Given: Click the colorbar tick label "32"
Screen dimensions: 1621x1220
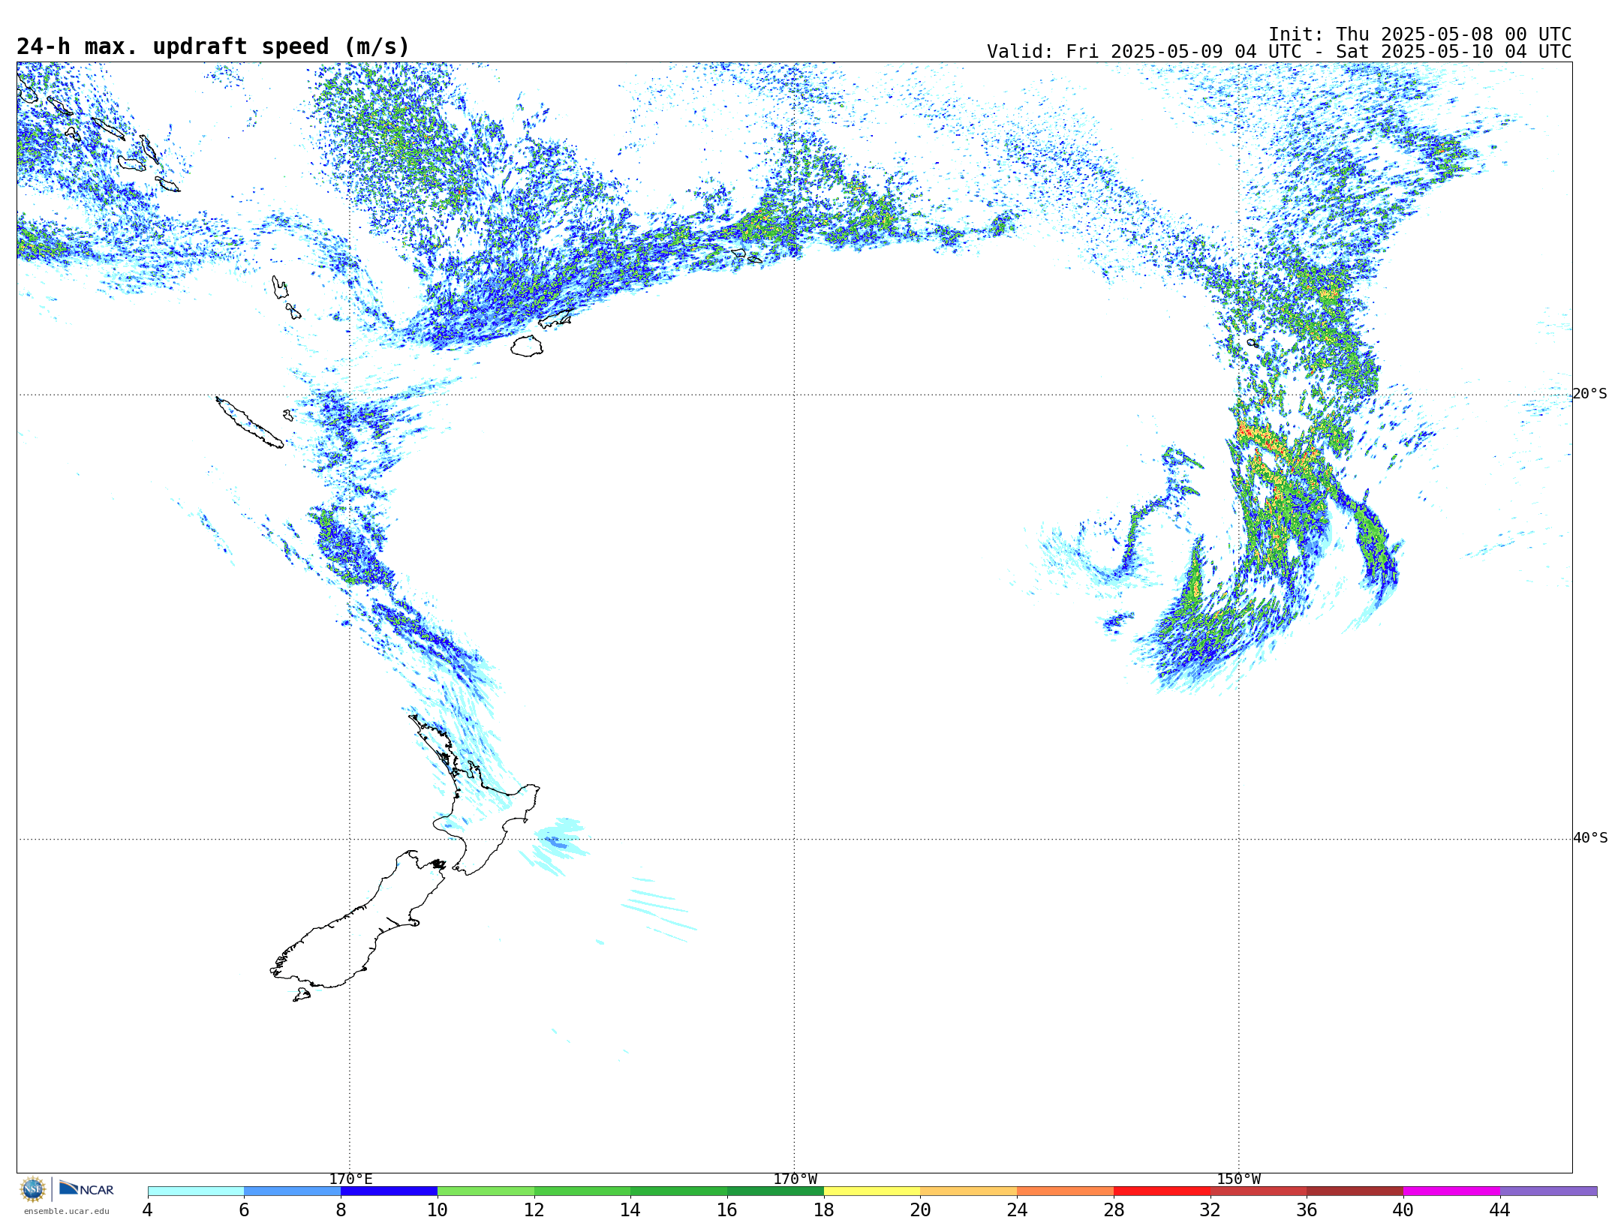Looking at the screenshot, I should tap(1210, 1210).
